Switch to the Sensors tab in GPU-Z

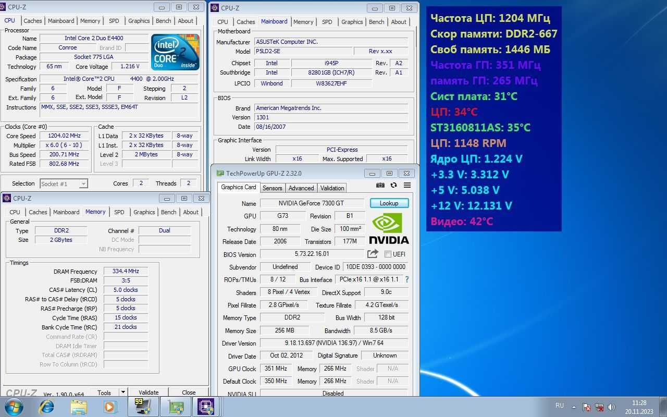pos(272,188)
